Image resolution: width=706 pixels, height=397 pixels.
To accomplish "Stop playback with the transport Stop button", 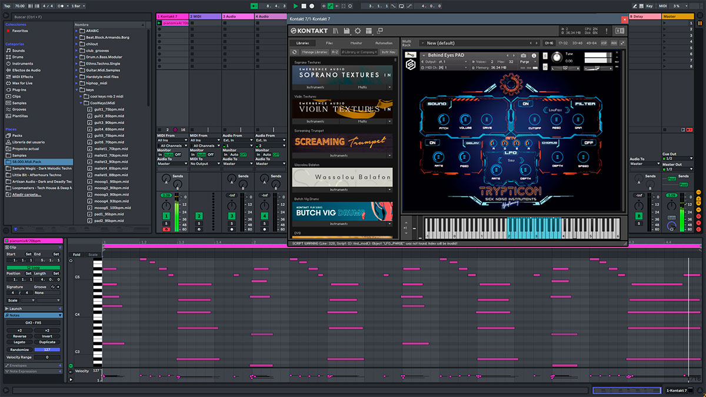I will [x=304, y=6].
